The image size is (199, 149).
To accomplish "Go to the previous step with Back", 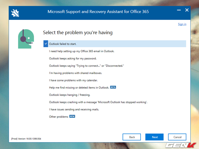I will point(132,137).
